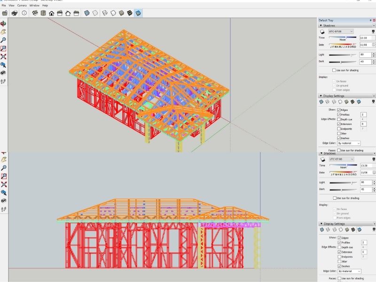This screenshot has height=282, width=376.
Task: Choose the Look Around eye tool, upper toolbar
Action: click(x=3, y=73)
